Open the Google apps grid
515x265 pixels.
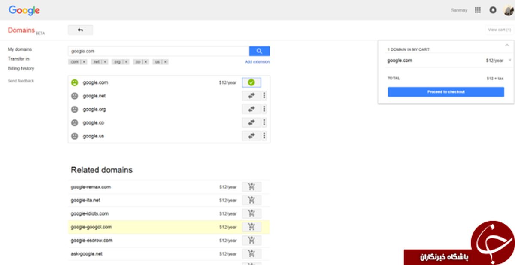click(x=478, y=10)
